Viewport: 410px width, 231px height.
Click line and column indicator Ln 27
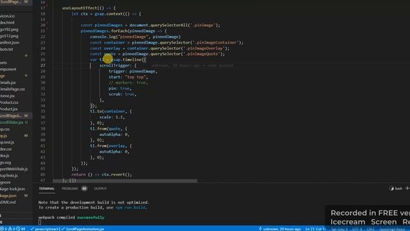(x=315, y=228)
